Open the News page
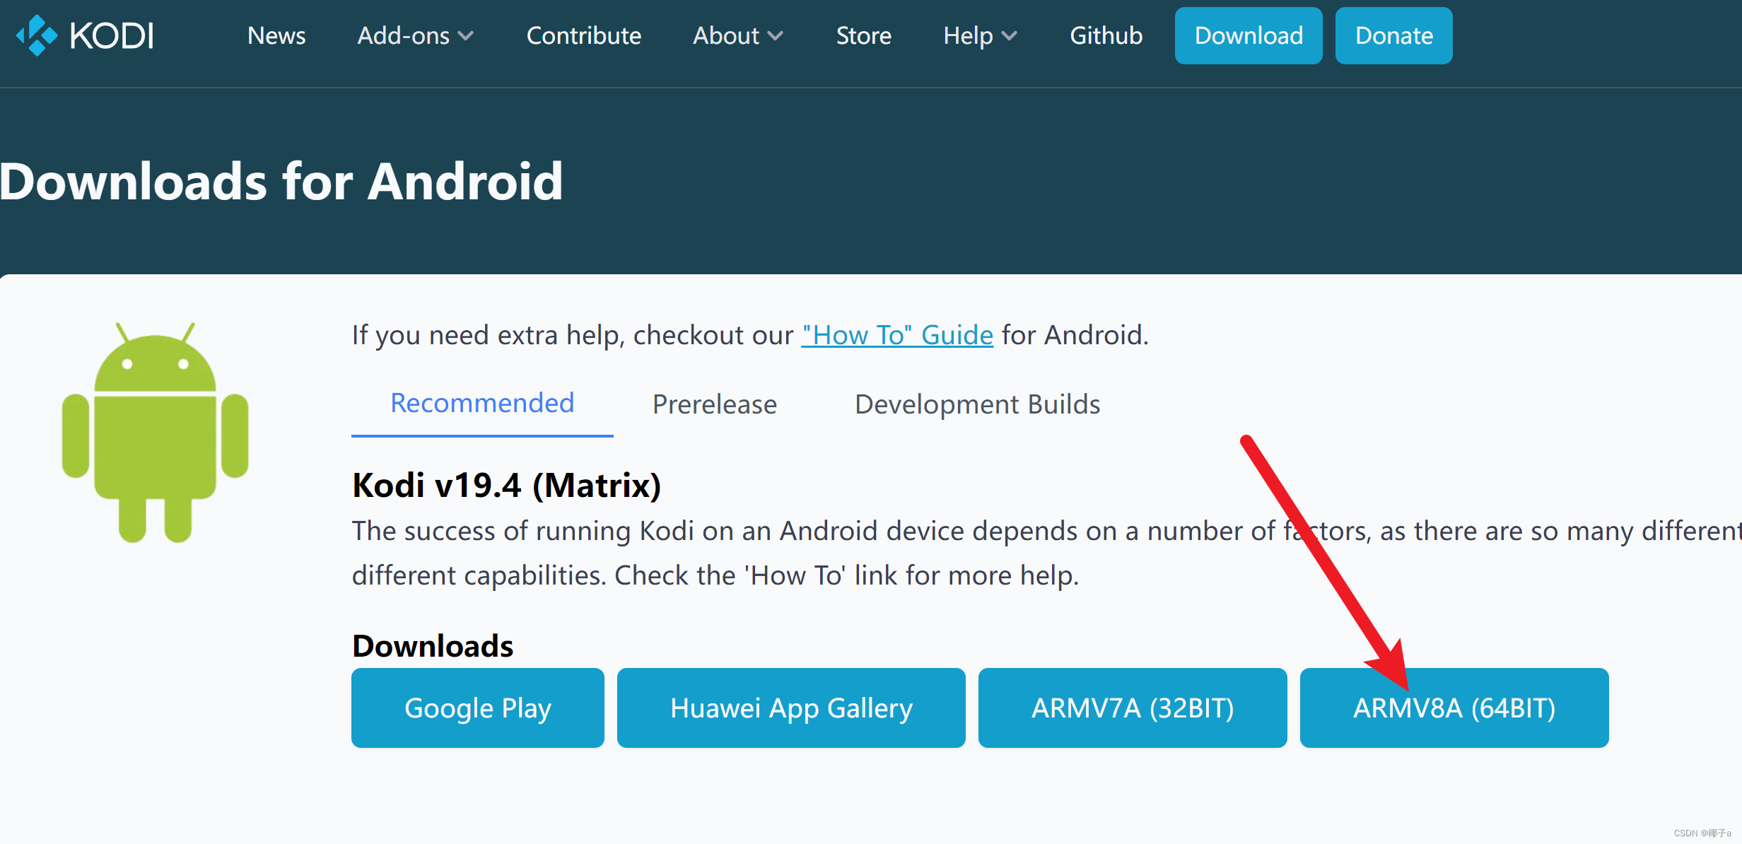The height and width of the screenshot is (844, 1742). coord(276,36)
